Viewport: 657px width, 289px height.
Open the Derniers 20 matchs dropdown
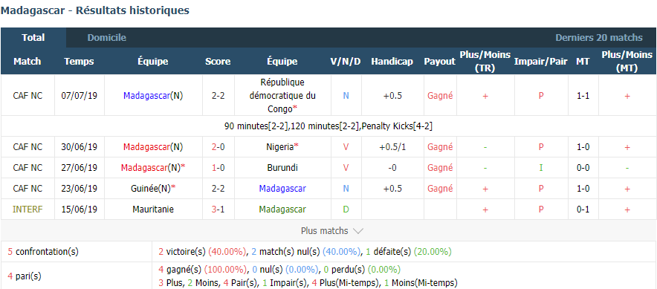(x=599, y=38)
